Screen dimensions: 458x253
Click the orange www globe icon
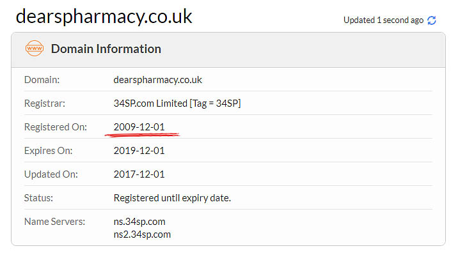35,49
